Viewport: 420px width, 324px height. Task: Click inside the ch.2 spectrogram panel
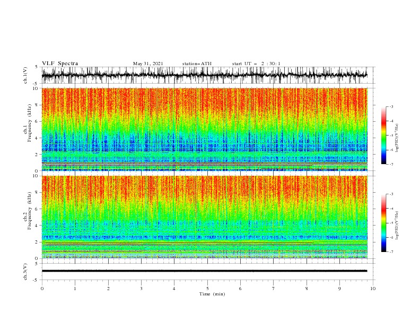205,217
